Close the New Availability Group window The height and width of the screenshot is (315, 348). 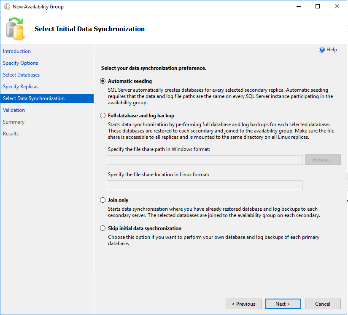pos(337,6)
